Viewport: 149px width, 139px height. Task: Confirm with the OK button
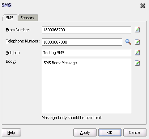point(110,132)
